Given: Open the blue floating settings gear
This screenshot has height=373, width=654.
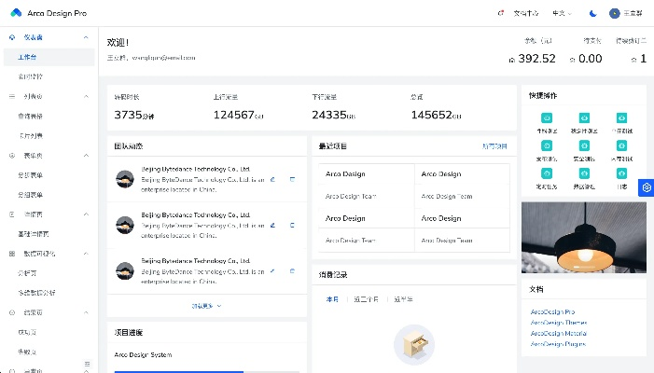Looking at the screenshot, I should (x=647, y=187).
